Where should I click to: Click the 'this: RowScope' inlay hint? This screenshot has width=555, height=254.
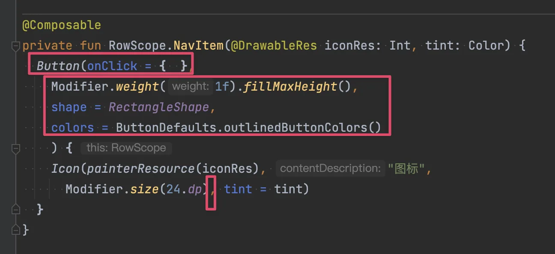[x=126, y=148]
